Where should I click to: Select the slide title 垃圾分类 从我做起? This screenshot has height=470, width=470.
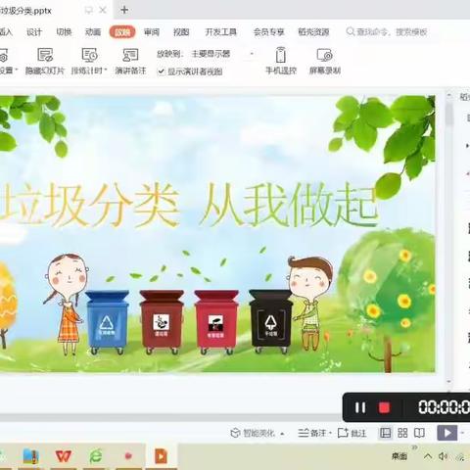[189, 205]
